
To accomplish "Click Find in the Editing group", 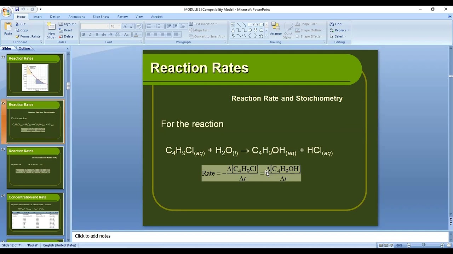I will tap(336, 24).
